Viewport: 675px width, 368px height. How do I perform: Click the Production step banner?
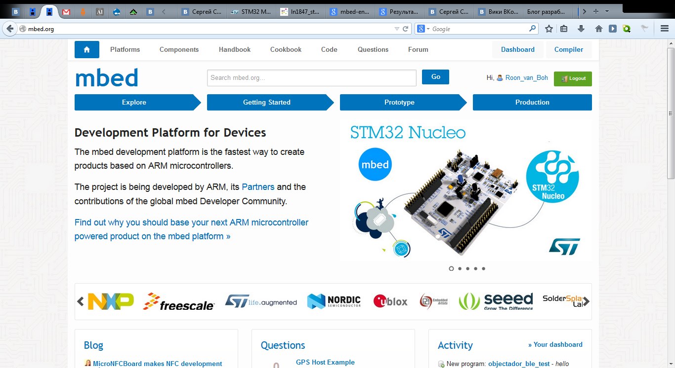tap(532, 102)
